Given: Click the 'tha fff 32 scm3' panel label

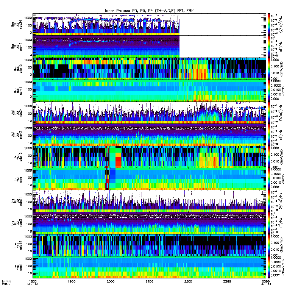Looking at the screenshot, I should 17,47.
